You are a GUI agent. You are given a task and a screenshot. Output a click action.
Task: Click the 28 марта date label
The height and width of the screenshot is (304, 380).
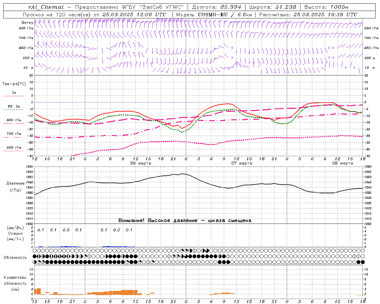343,163
